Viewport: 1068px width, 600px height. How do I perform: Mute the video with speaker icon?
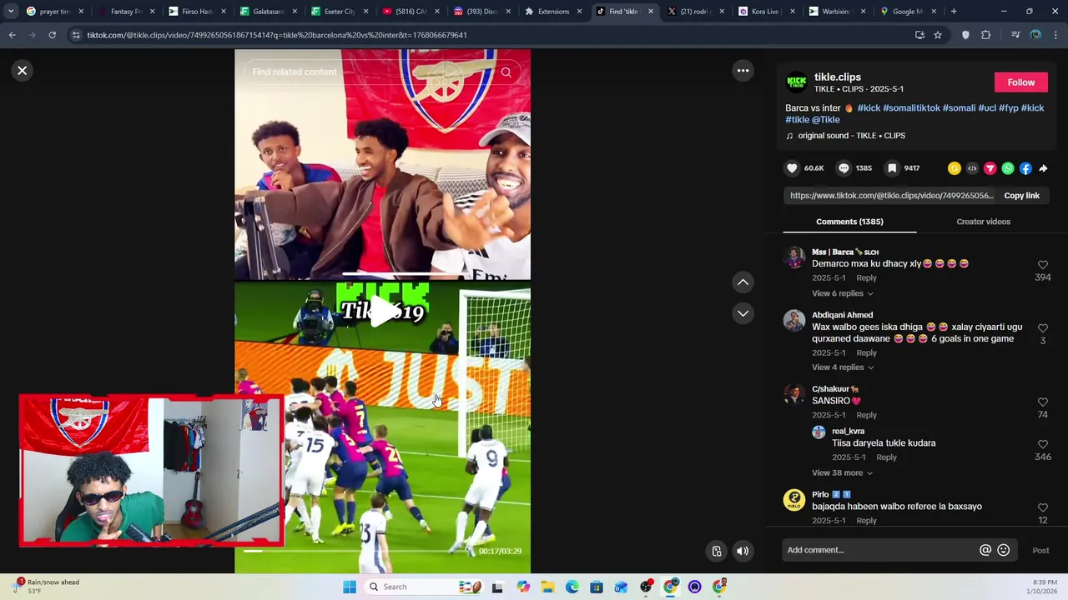(742, 551)
